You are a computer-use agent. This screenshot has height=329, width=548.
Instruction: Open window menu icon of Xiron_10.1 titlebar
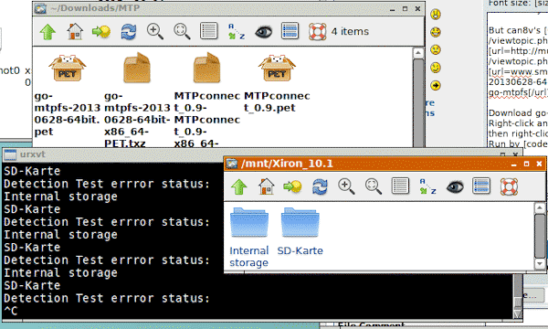point(231,164)
